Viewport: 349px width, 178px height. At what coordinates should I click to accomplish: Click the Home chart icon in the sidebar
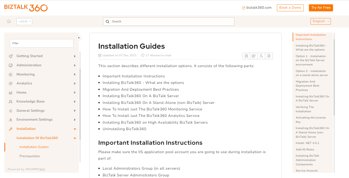11,93
